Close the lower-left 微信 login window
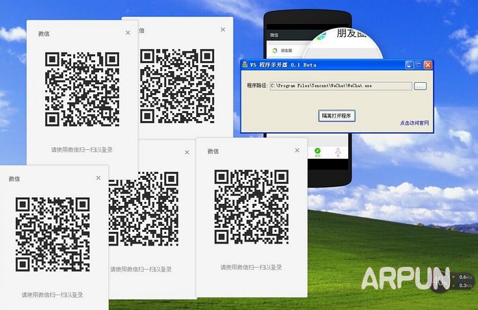This screenshot has width=478, height=310. click(x=98, y=178)
